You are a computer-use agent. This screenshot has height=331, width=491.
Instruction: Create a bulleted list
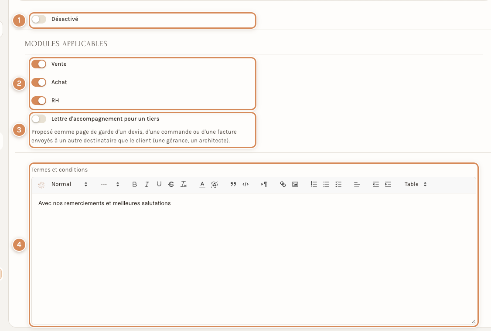click(x=326, y=184)
